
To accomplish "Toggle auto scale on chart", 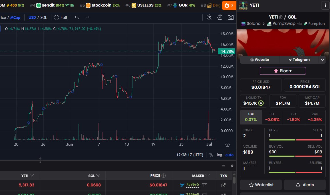I will click(x=230, y=155).
